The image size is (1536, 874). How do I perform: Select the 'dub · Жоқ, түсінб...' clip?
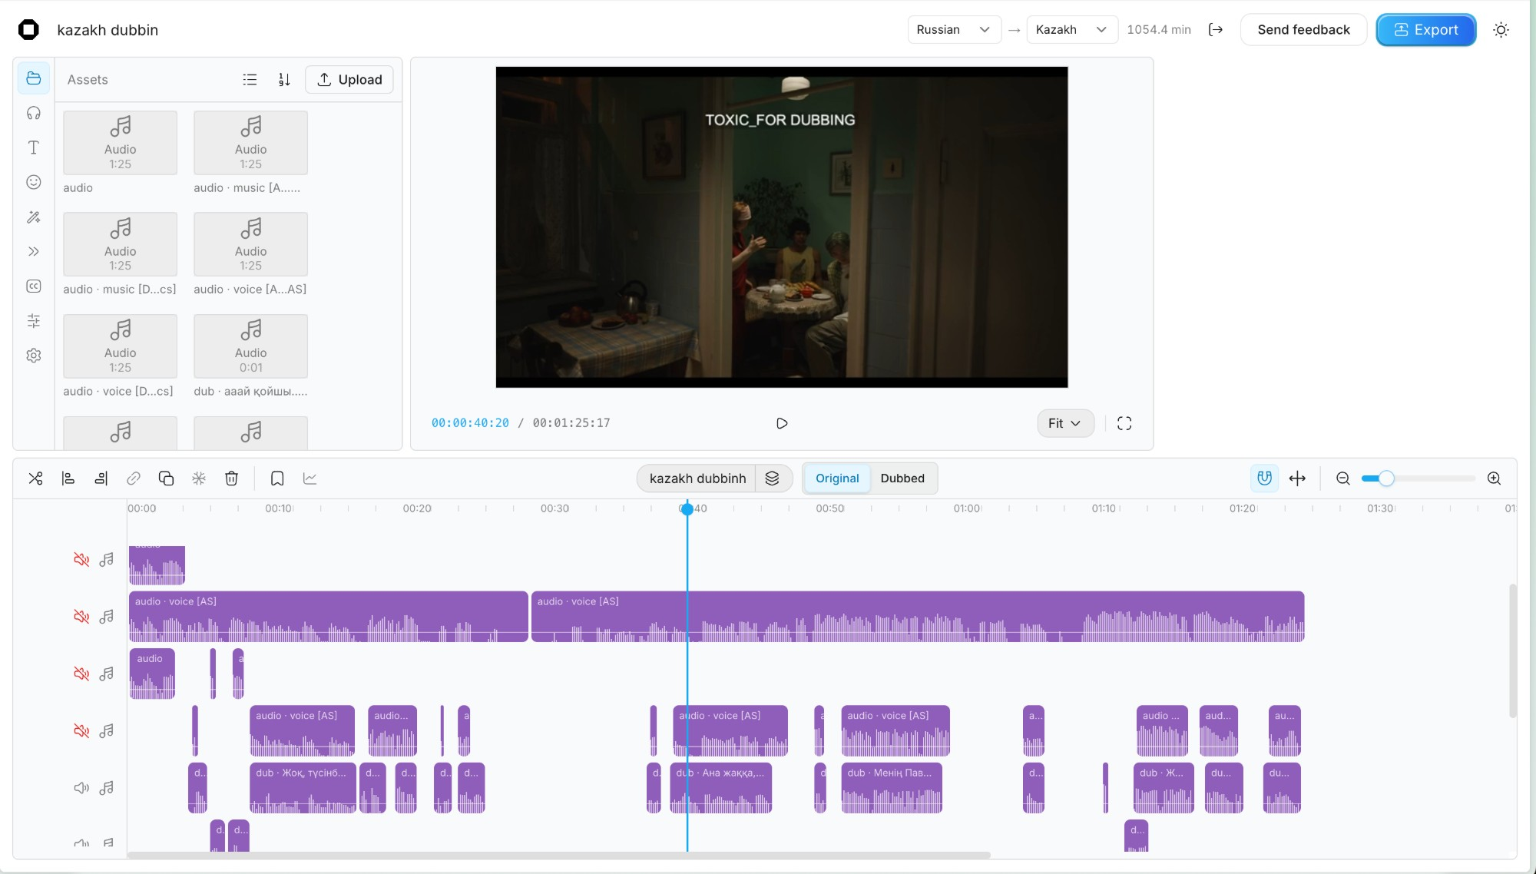(303, 788)
